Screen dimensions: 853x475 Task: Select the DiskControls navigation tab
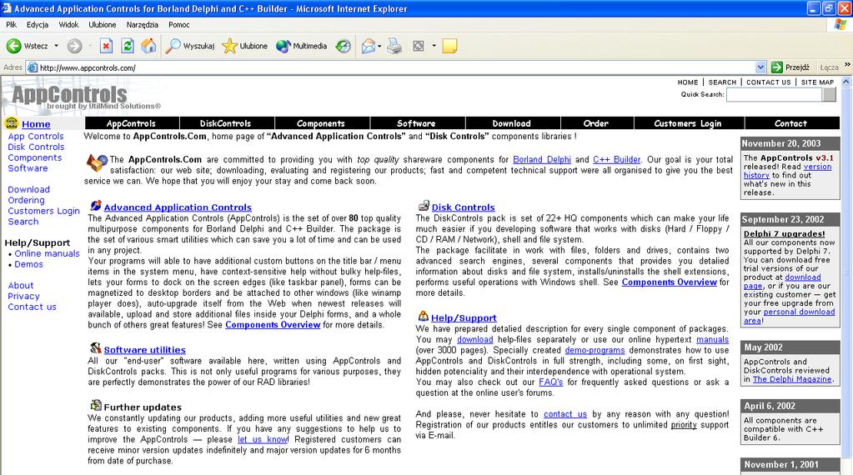(226, 123)
